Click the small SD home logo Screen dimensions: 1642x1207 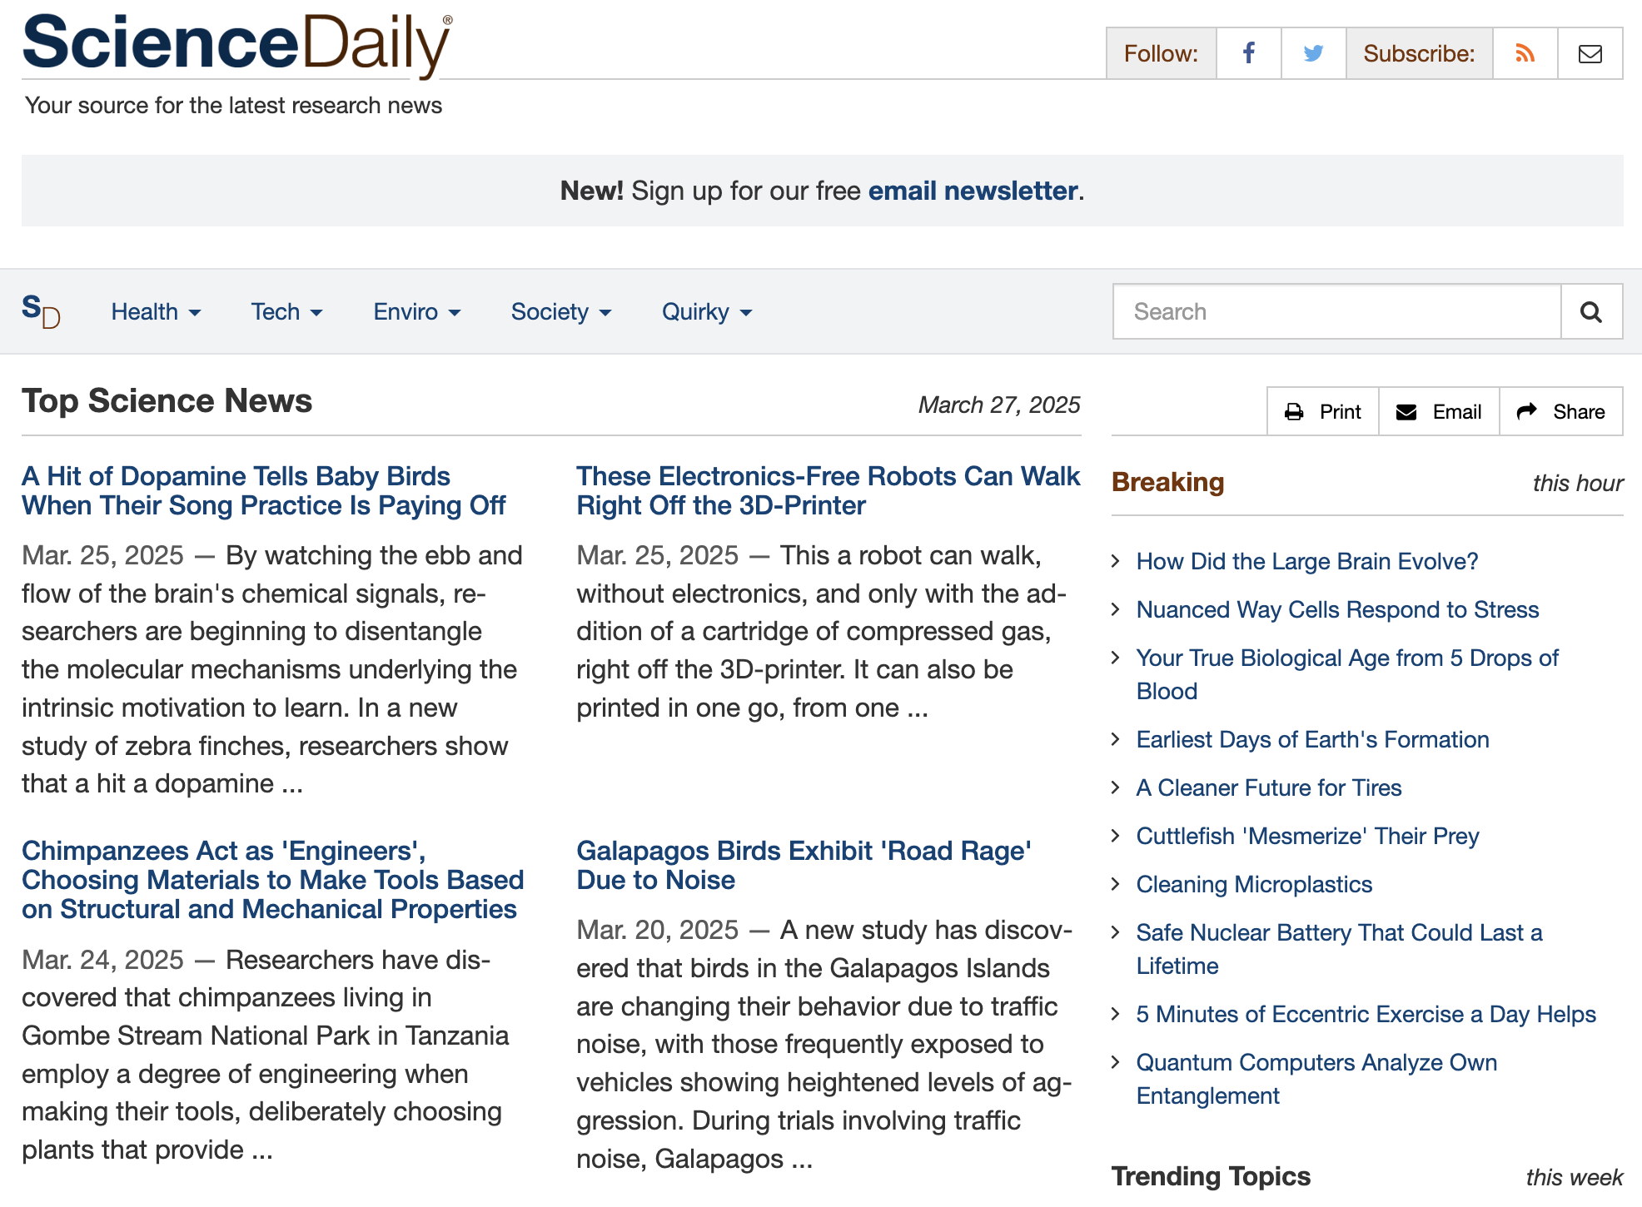tap(41, 311)
